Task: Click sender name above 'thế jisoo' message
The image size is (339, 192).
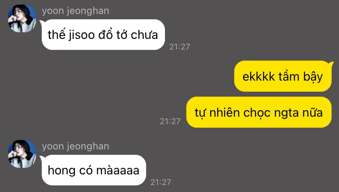Action: click(75, 11)
